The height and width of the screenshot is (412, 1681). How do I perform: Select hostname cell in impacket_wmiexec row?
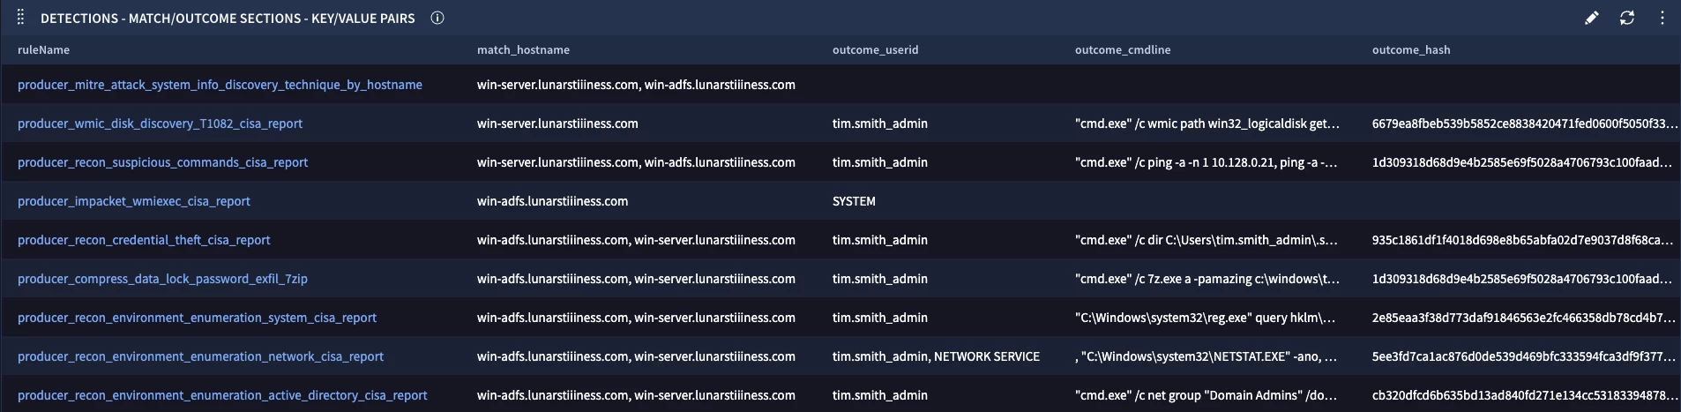pos(552,201)
